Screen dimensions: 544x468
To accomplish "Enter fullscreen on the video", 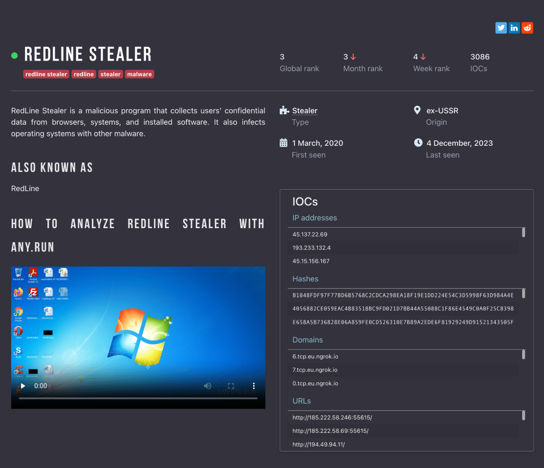I will tap(230, 386).
